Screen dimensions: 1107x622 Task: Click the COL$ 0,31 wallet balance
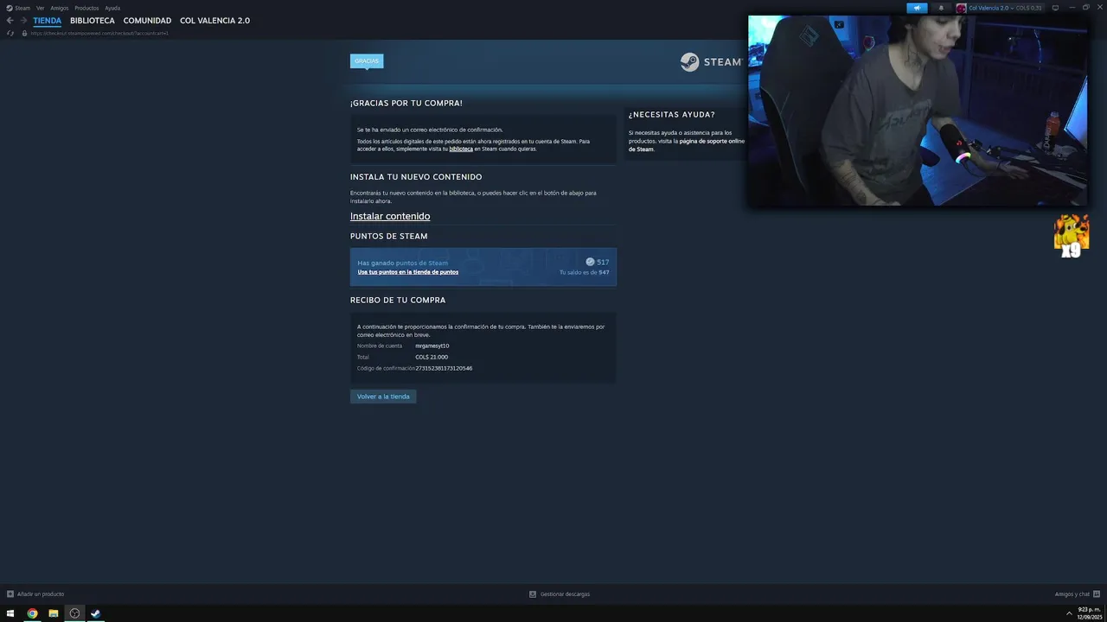pos(1029,8)
